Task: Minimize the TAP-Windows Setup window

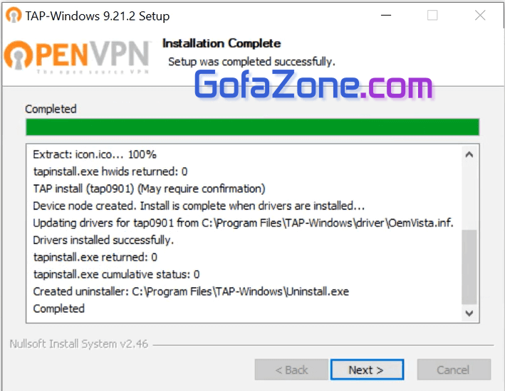Action: pos(385,16)
